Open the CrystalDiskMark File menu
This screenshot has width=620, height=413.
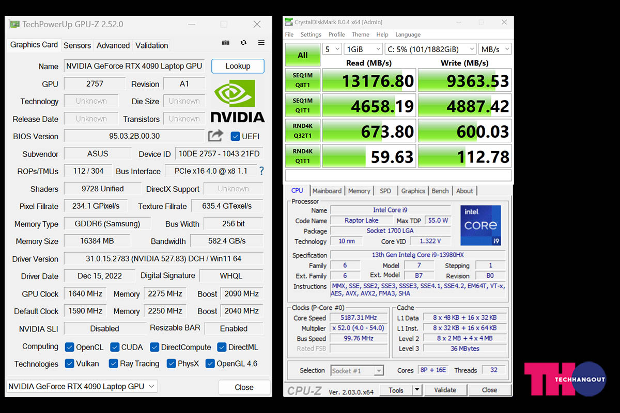pos(289,35)
